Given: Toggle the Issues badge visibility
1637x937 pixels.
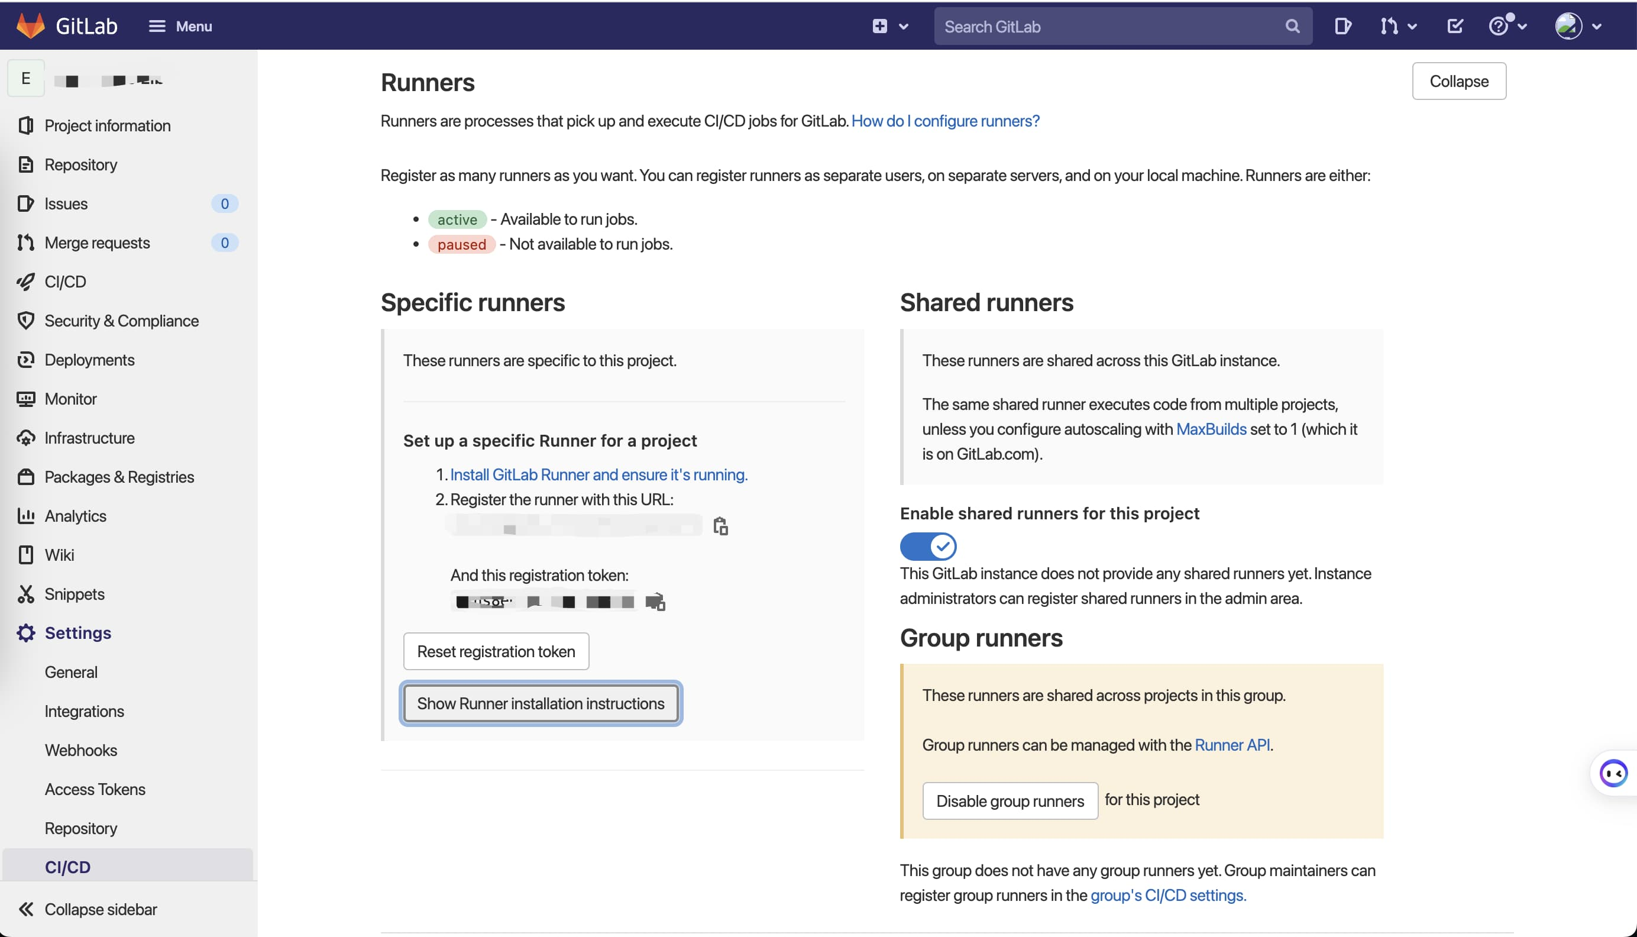Looking at the screenshot, I should pos(222,202).
